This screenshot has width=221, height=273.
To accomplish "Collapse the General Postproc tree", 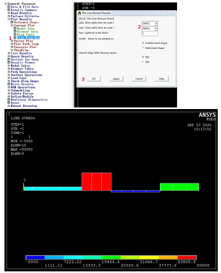I will 6,4.
